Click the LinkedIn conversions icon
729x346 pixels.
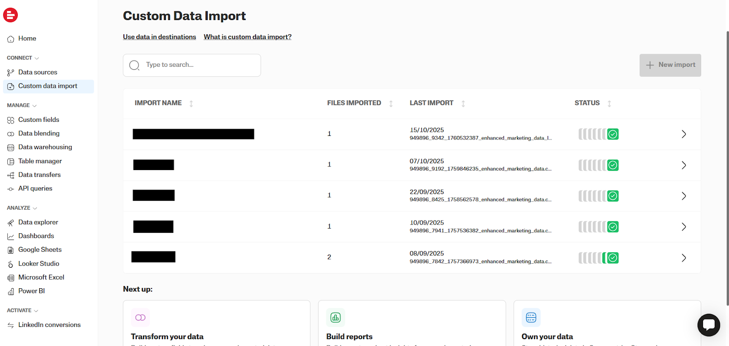[10, 325]
